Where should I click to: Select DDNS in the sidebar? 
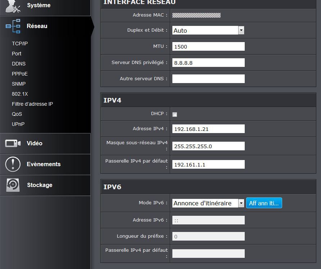click(x=19, y=64)
